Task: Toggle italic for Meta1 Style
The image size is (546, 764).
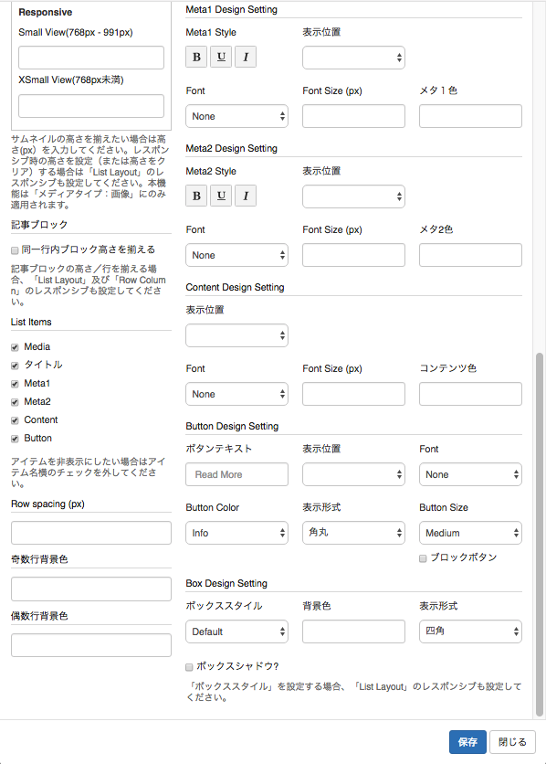Action: tap(246, 57)
